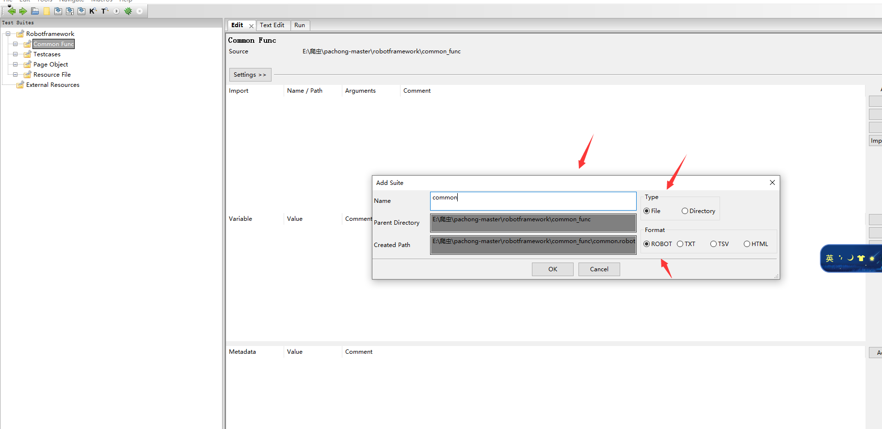The width and height of the screenshot is (882, 429).
Task: Click the Created Path field
Action: click(x=533, y=245)
